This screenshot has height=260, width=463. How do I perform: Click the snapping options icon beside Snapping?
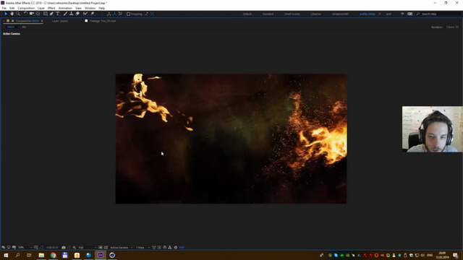tap(146, 14)
